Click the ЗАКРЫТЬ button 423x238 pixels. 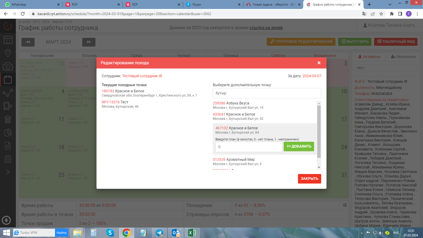click(x=310, y=178)
